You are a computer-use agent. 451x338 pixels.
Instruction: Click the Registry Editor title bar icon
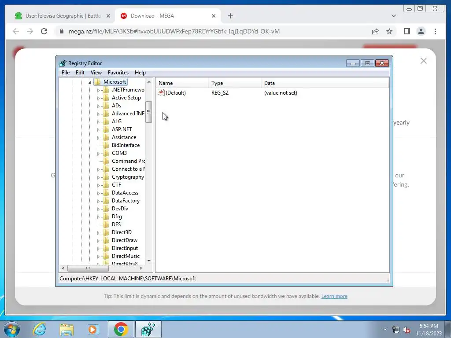[63, 63]
